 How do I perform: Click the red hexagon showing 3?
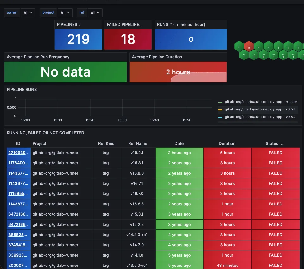tap(249, 46)
